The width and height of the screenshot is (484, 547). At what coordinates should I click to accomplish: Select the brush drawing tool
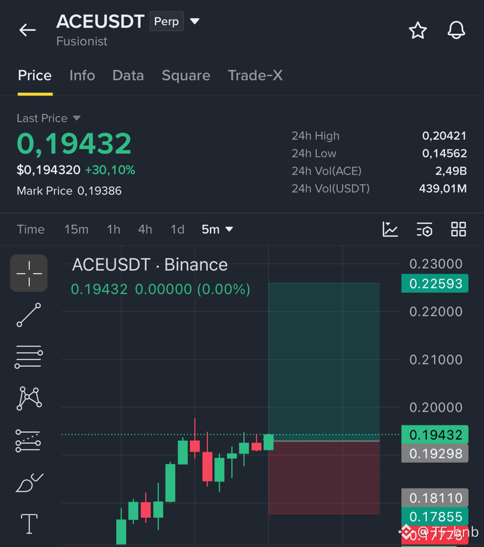29,483
